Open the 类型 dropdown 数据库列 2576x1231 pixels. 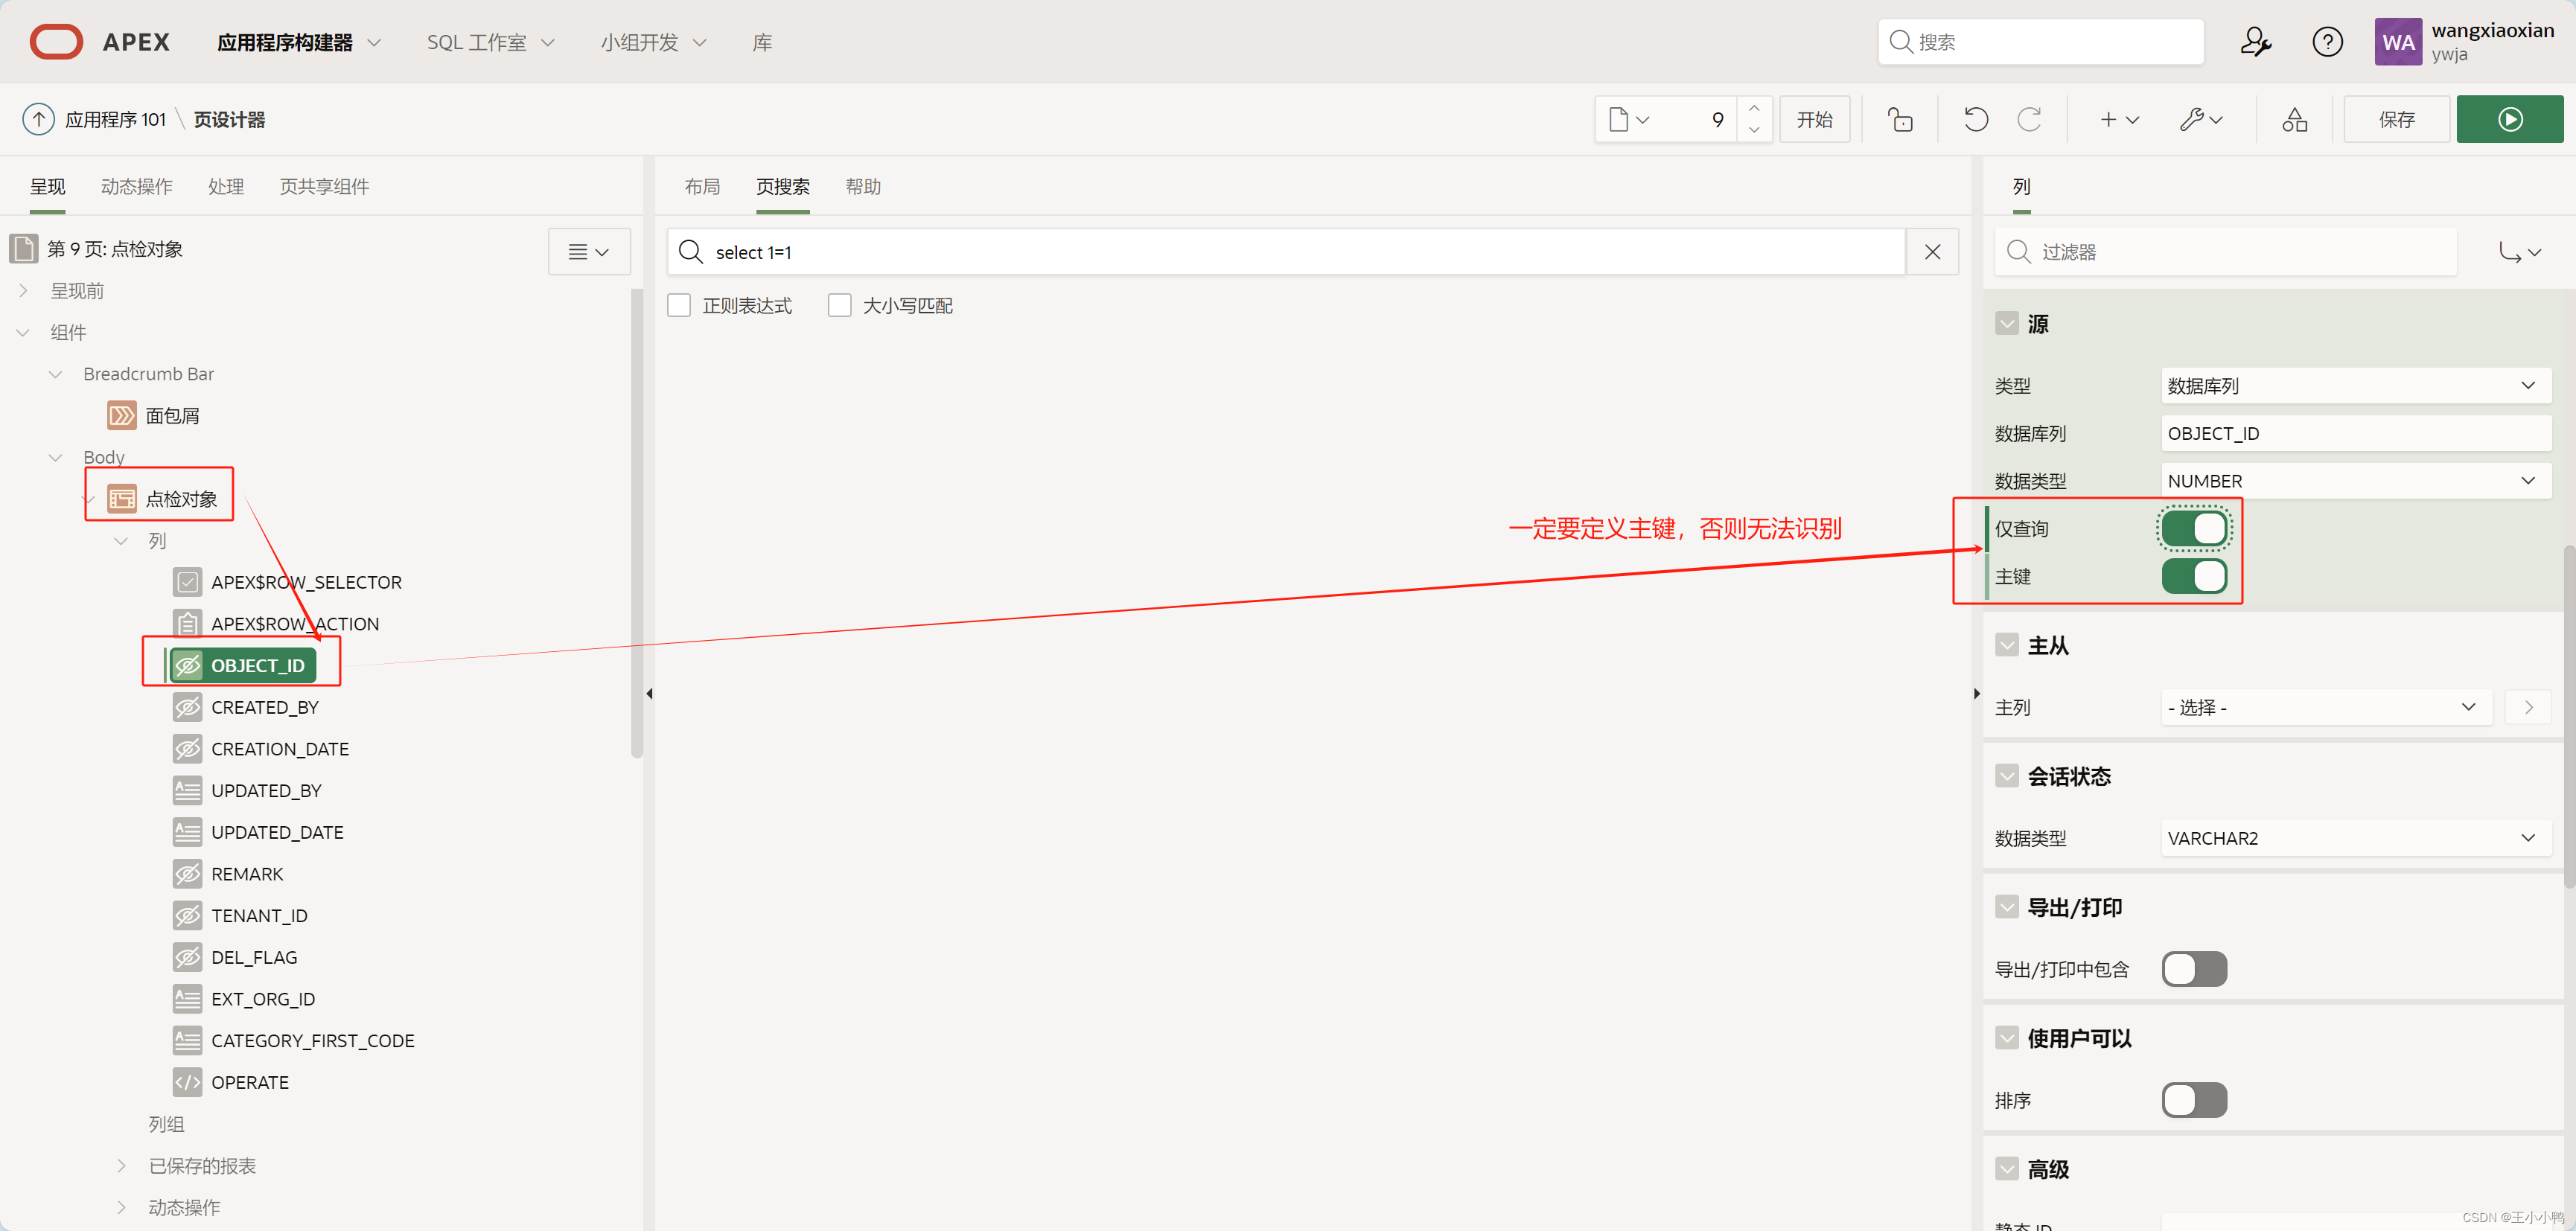(2355, 385)
